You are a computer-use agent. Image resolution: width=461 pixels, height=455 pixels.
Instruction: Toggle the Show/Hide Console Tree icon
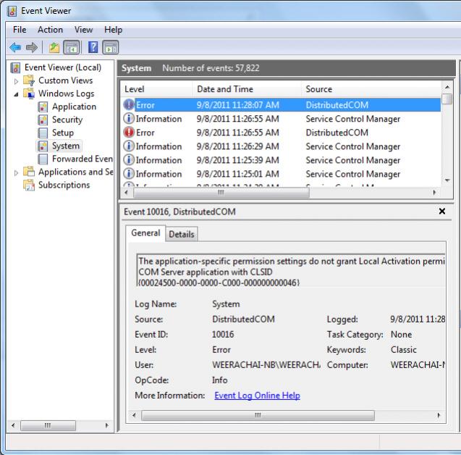click(70, 46)
